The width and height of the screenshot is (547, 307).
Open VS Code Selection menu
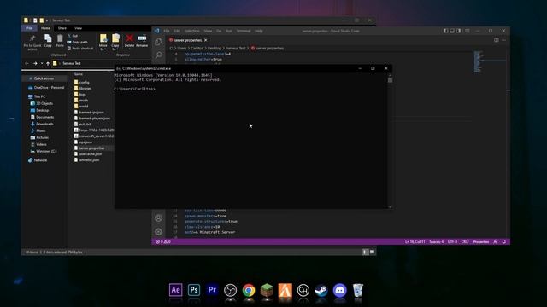click(191, 31)
